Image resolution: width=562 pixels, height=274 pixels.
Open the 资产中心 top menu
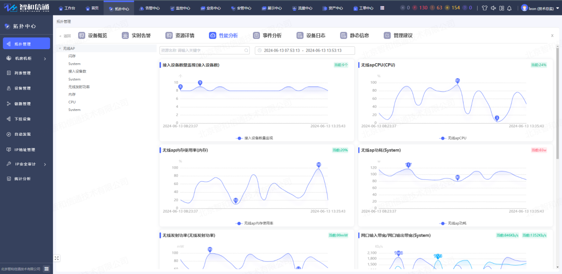pyautogui.click(x=333, y=8)
